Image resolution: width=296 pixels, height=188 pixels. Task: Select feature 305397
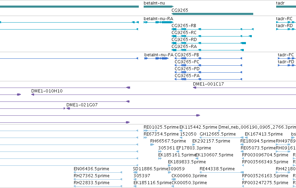pos(135,179)
